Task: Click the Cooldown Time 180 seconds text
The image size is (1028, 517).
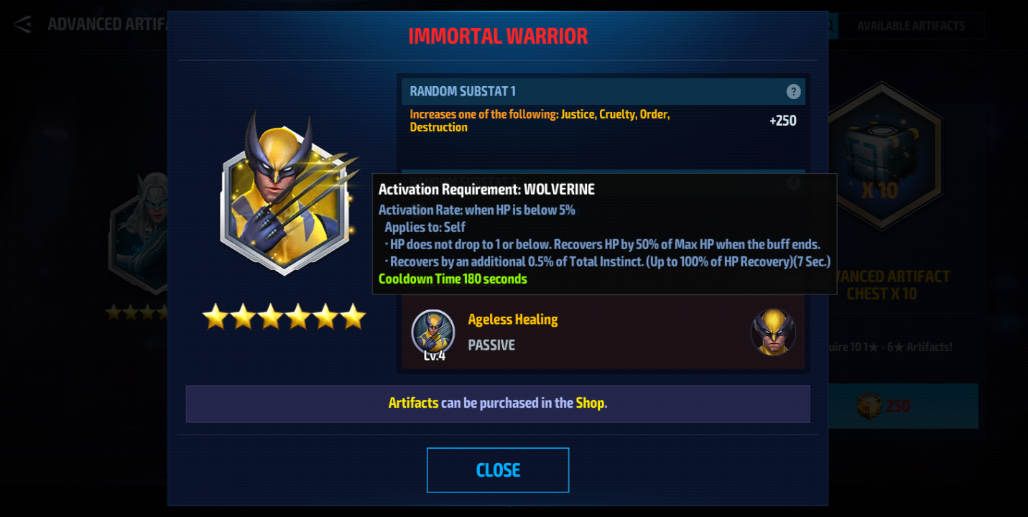Action: [453, 279]
